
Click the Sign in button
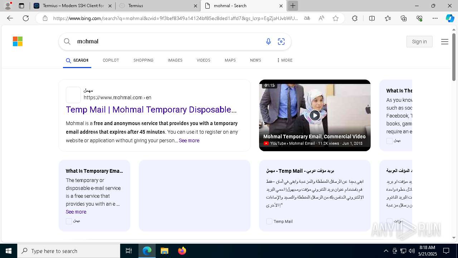pyautogui.click(x=419, y=42)
